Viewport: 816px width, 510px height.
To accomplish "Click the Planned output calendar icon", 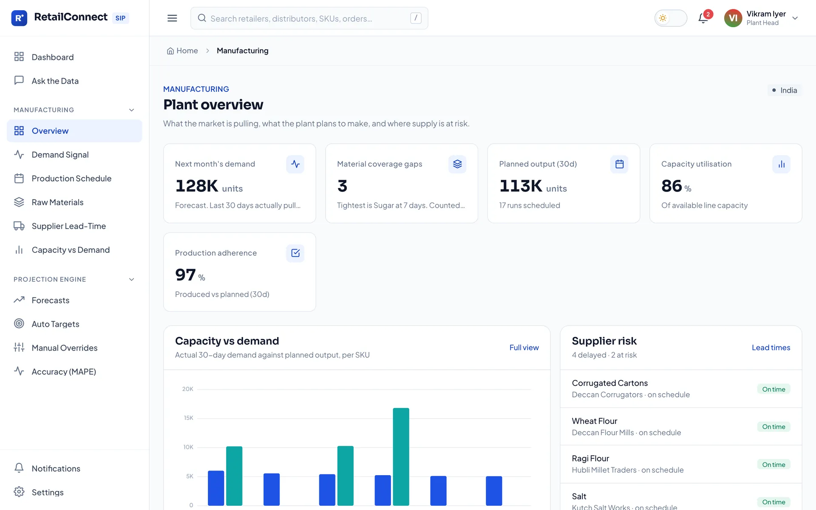I will pos(619,164).
